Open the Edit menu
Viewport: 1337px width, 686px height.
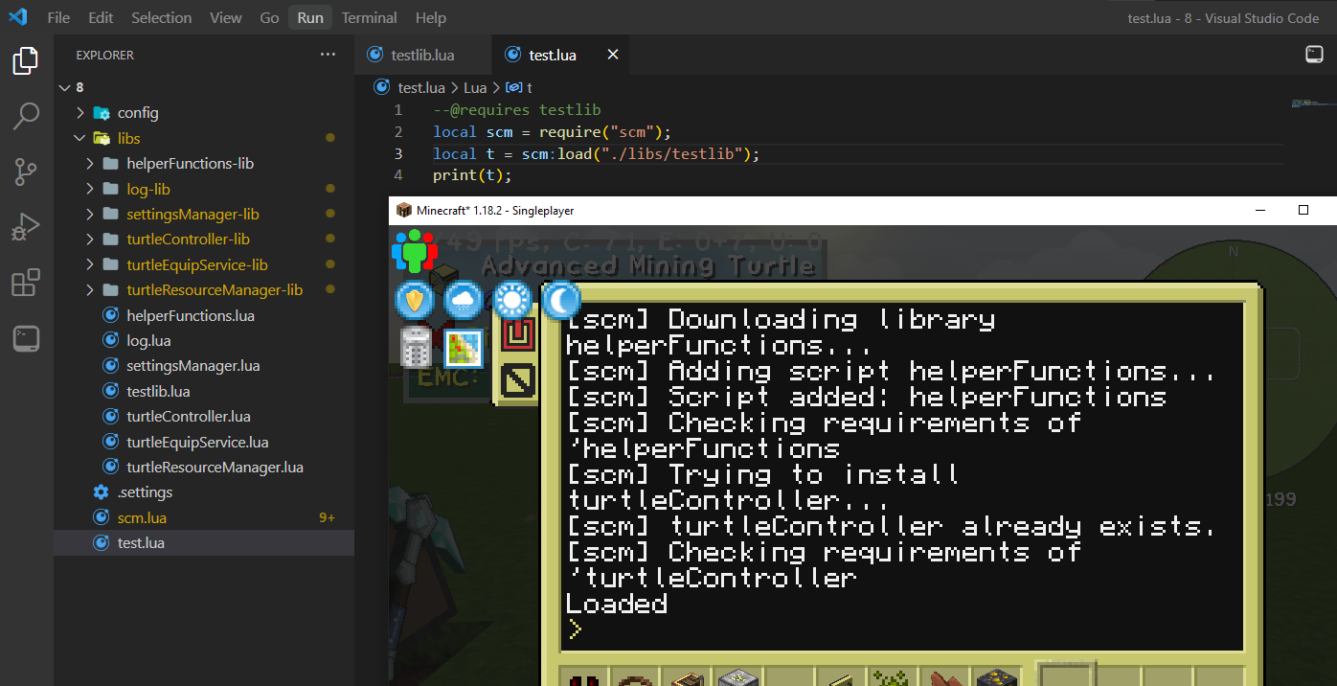(x=101, y=17)
